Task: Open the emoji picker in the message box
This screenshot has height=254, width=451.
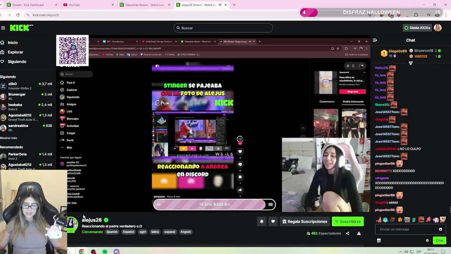Action: coord(440,229)
